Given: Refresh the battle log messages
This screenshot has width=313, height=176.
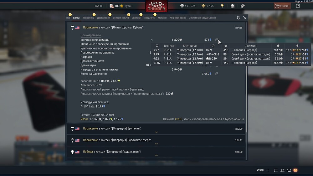Looking at the screenshot, I should click(x=238, y=18).
